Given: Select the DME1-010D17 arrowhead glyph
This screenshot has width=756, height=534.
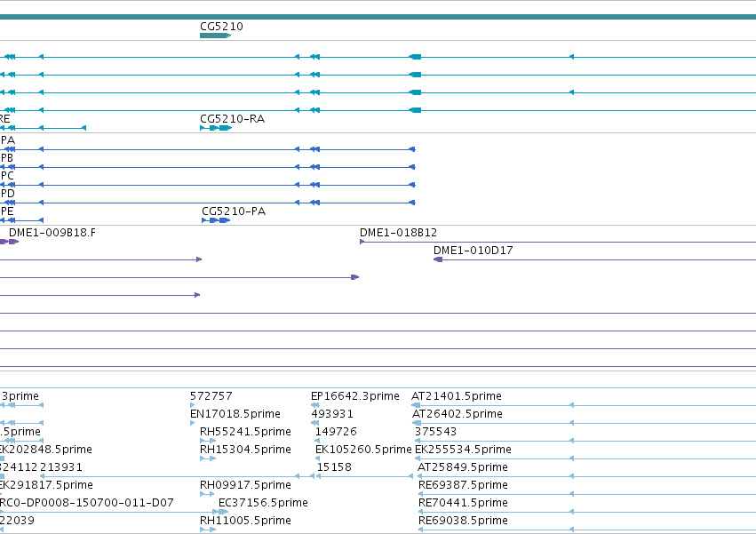Looking at the screenshot, I should click(x=438, y=259).
